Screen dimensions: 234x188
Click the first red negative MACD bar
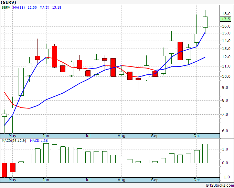pos(4,170)
